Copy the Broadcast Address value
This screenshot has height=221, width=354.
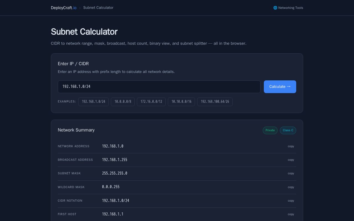291,160
